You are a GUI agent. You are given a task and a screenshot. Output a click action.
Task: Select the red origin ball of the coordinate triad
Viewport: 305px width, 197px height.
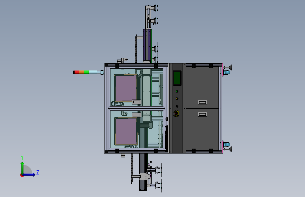[x=22, y=175]
